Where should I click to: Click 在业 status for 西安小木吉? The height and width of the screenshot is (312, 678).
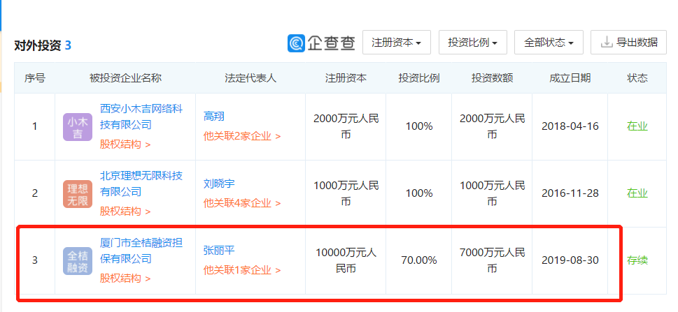[637, 126]
